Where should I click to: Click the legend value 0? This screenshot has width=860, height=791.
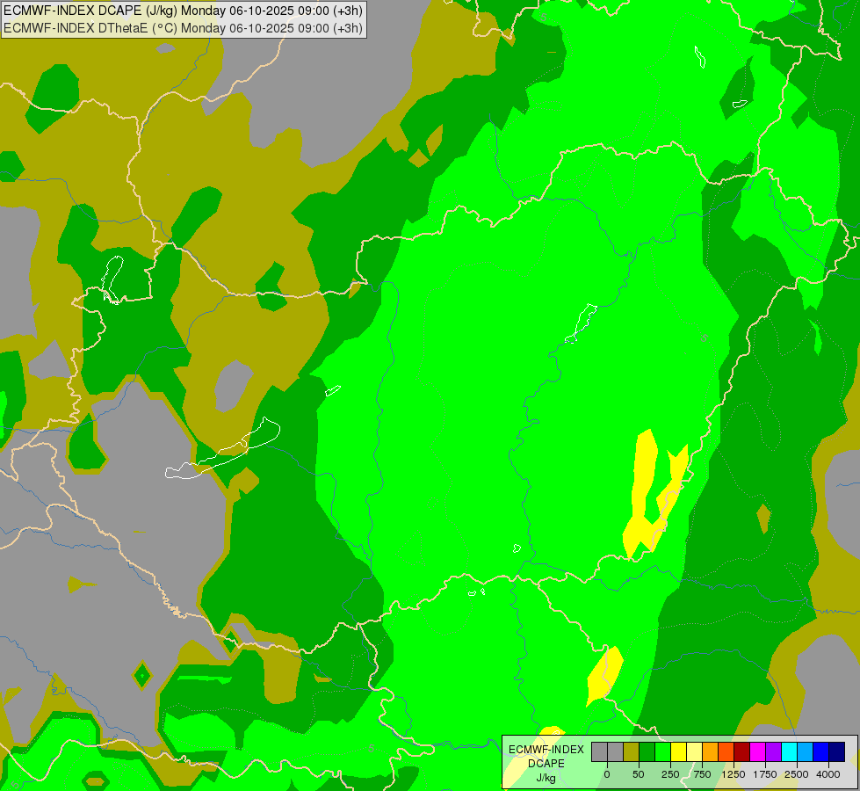[607, 774]
